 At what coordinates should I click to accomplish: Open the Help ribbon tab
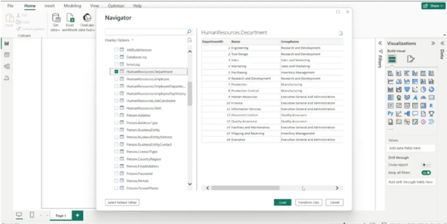coord(138,6)
